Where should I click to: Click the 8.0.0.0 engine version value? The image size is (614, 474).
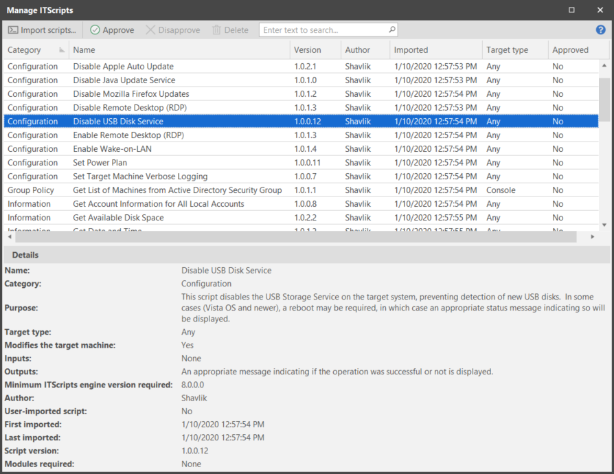[193, 385]
